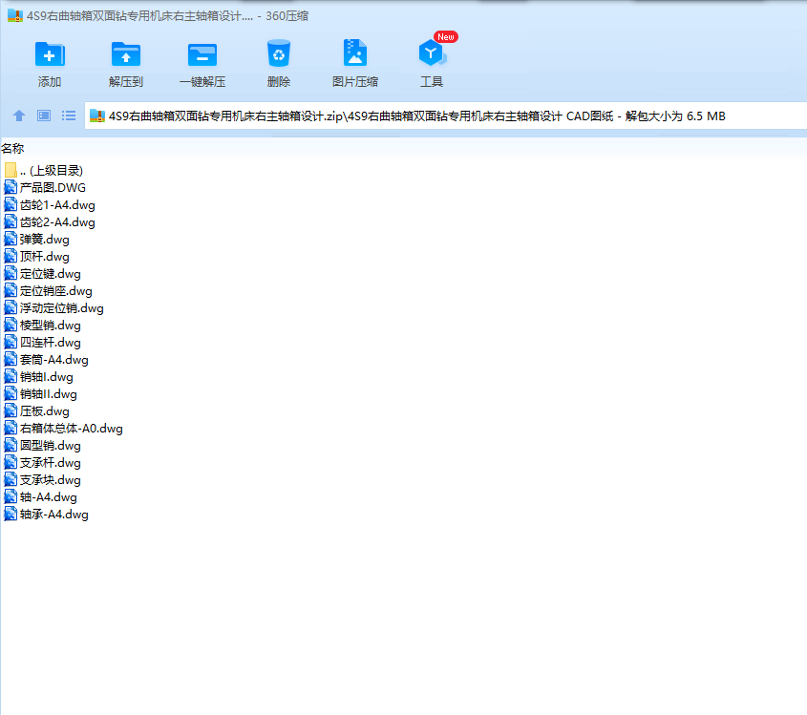The image size is (807, 715).
Task: Open the 图片压缩 image compression tool
Action: tap(355, 53)
